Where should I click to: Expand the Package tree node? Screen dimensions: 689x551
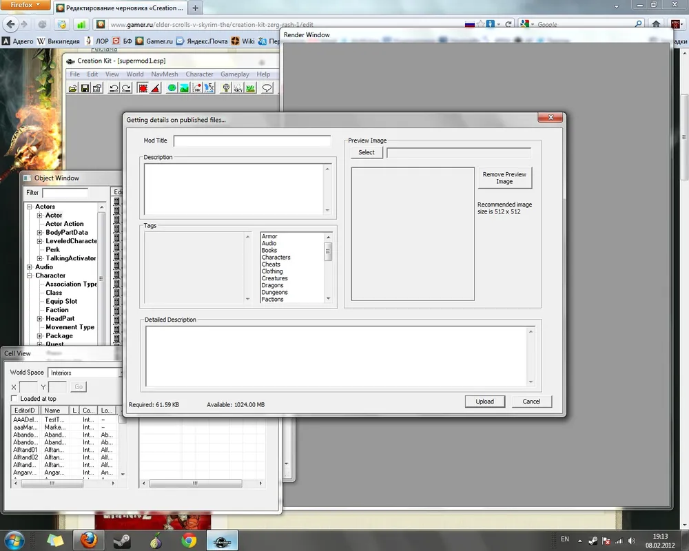pos(40,336)
